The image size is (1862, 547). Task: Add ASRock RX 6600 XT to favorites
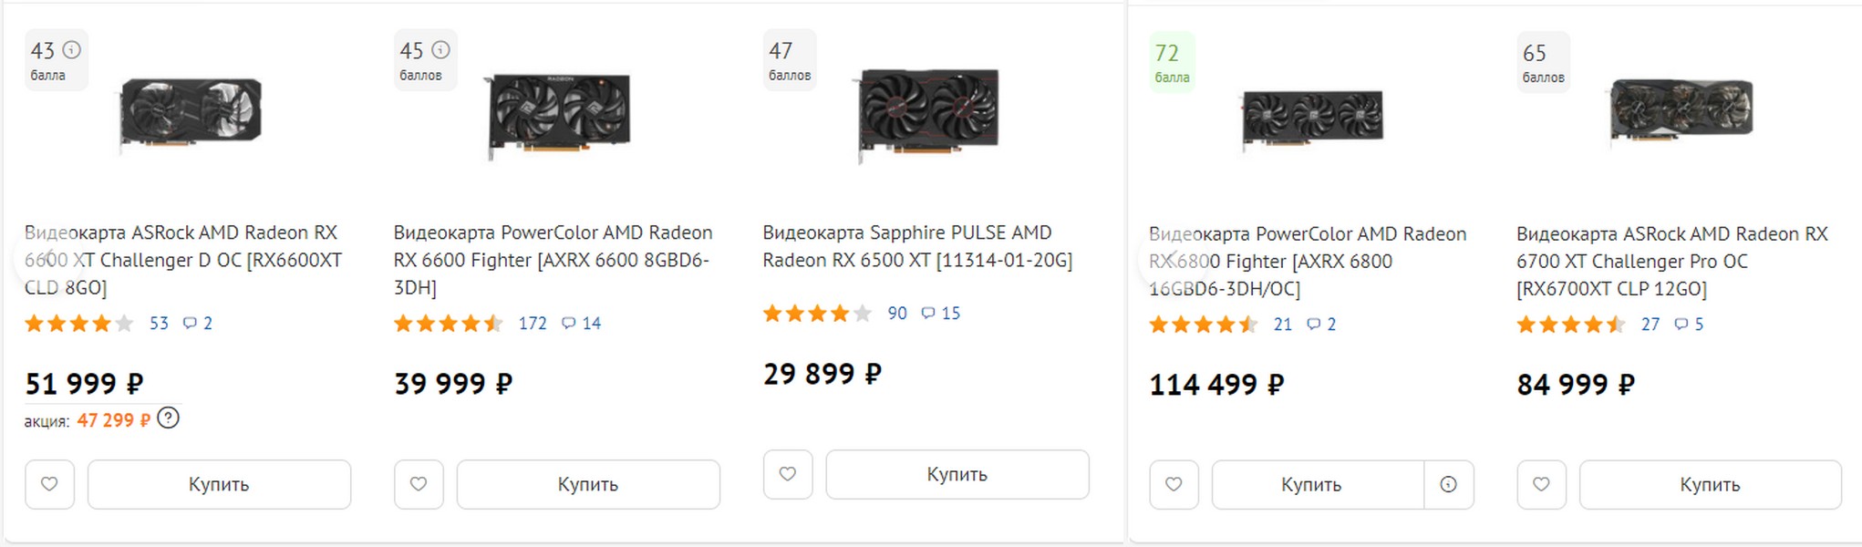49,484
